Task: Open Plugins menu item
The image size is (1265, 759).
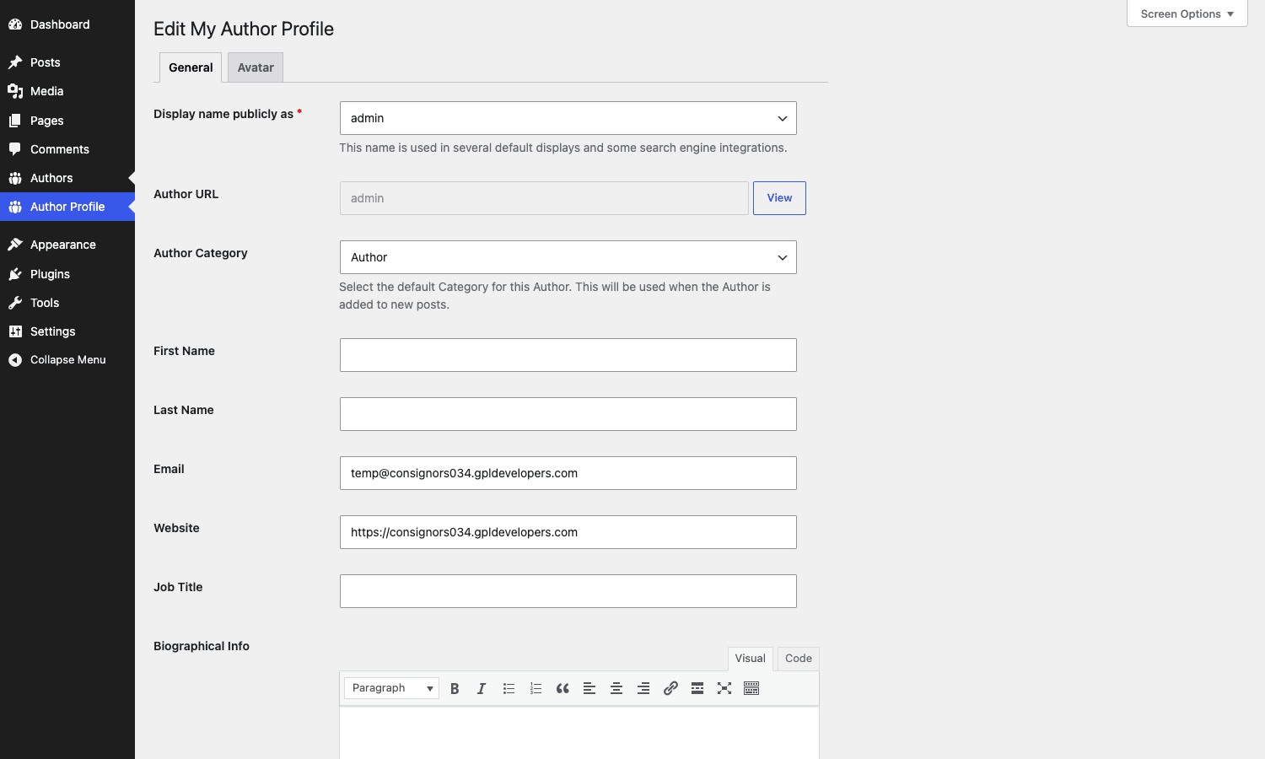Action: 67,274
